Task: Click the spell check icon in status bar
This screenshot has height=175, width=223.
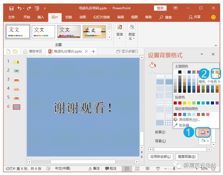Action: (x=48, y=168)
